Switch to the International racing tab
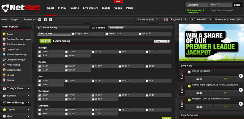The image size is (244, 119). (116, 28)
